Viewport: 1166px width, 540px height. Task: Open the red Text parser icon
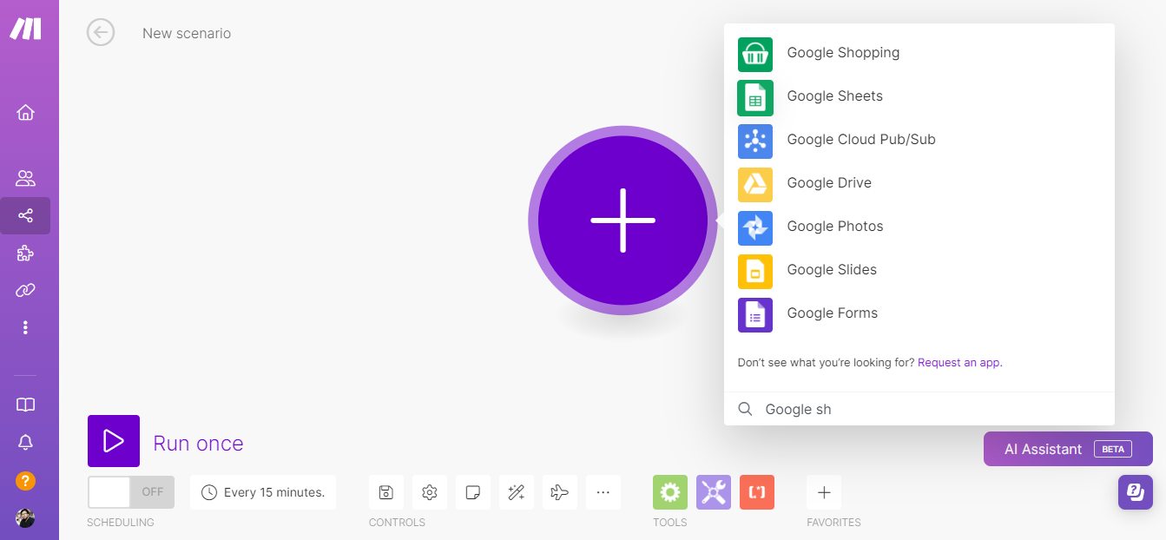click(756, 492)
